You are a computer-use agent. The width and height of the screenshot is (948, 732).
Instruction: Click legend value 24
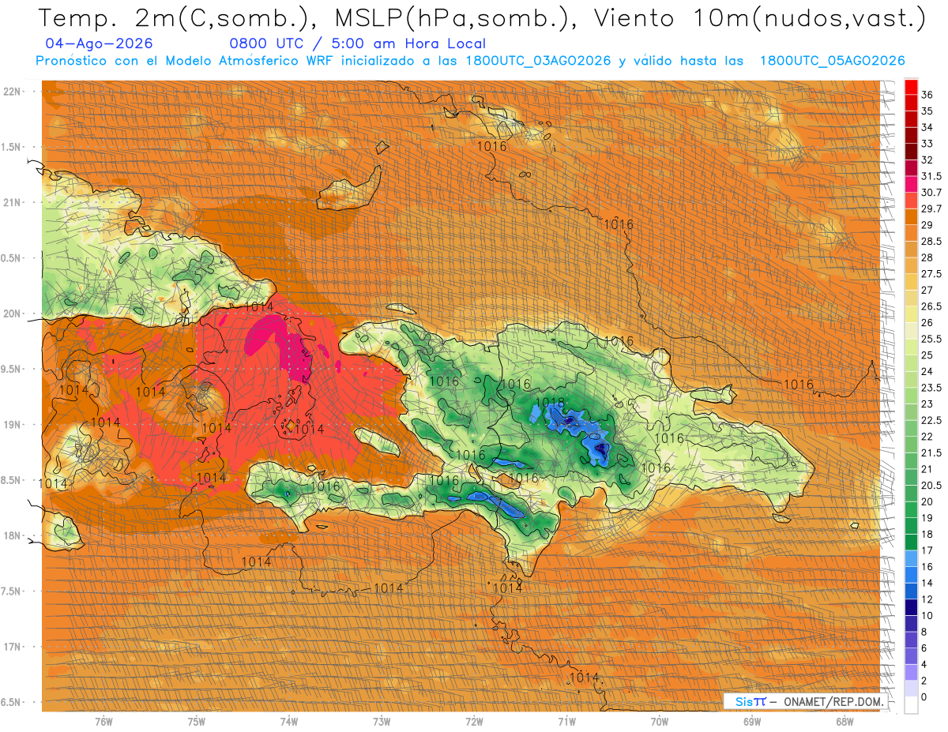(x=927, y=371)
